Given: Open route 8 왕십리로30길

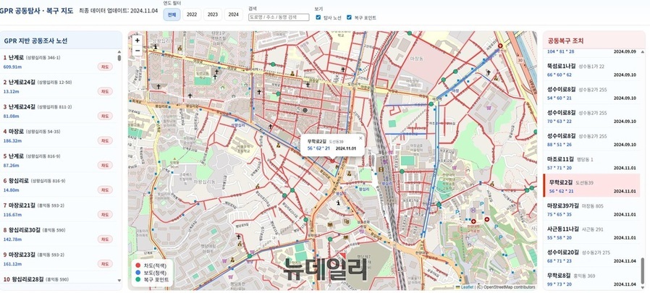Looking at the screenshot, I should [59, 234].
